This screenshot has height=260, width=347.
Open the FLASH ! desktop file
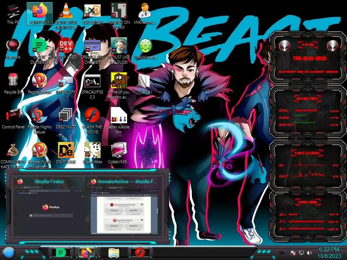tap(145, 84)
